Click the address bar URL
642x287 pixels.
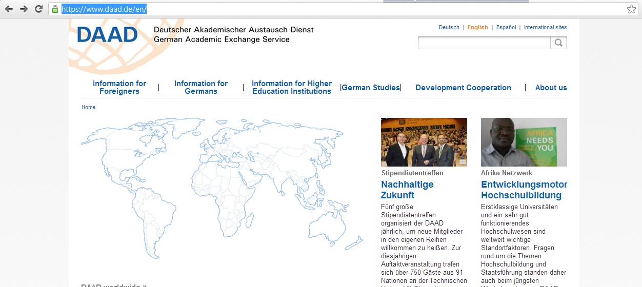pos(104,9)
